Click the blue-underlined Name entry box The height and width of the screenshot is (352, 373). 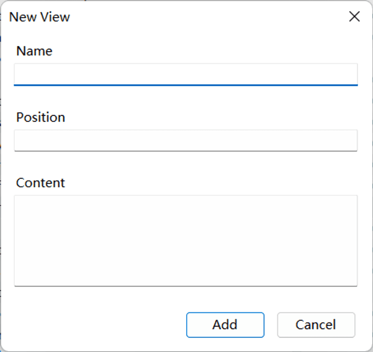186,75
